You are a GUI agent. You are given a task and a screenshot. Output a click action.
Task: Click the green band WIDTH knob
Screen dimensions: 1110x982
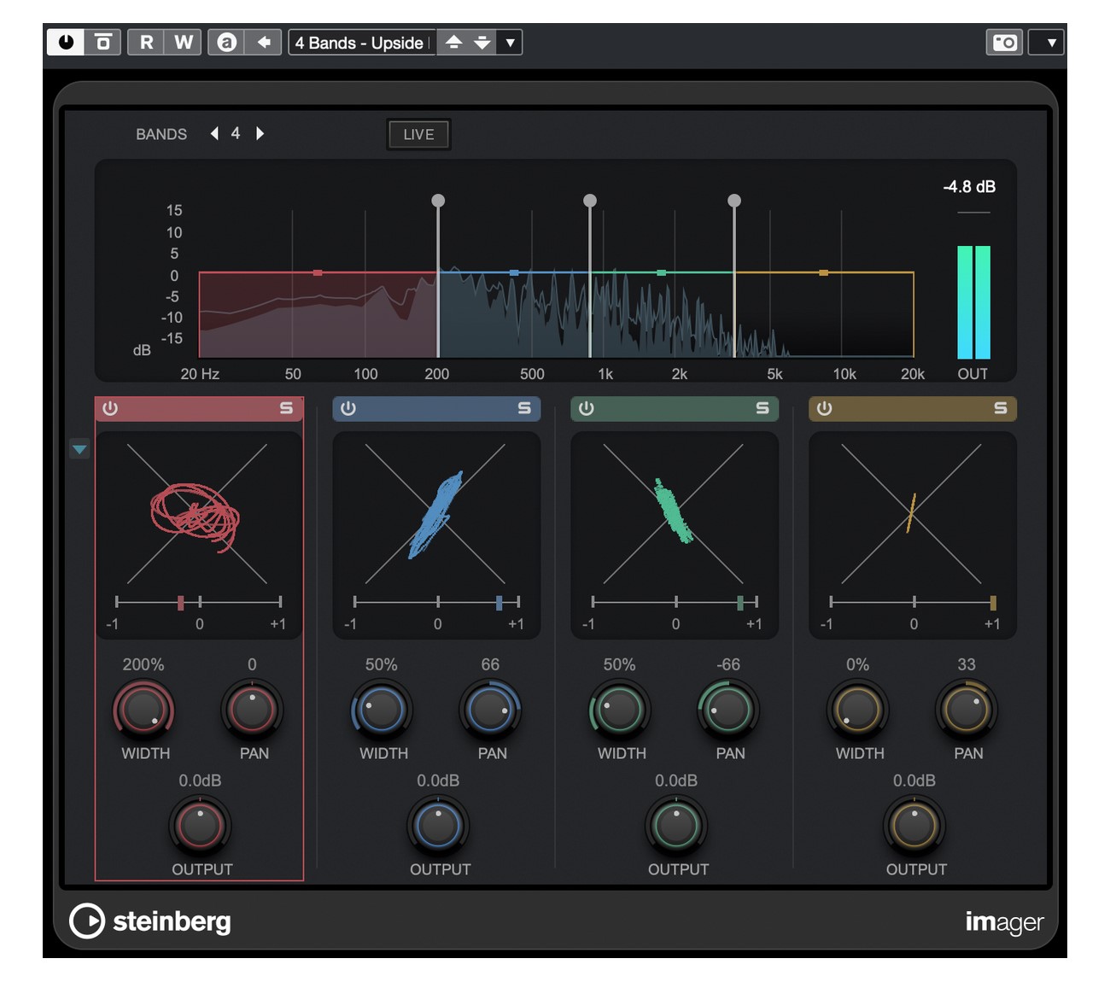pyautogui.click(x=620, y=710)
